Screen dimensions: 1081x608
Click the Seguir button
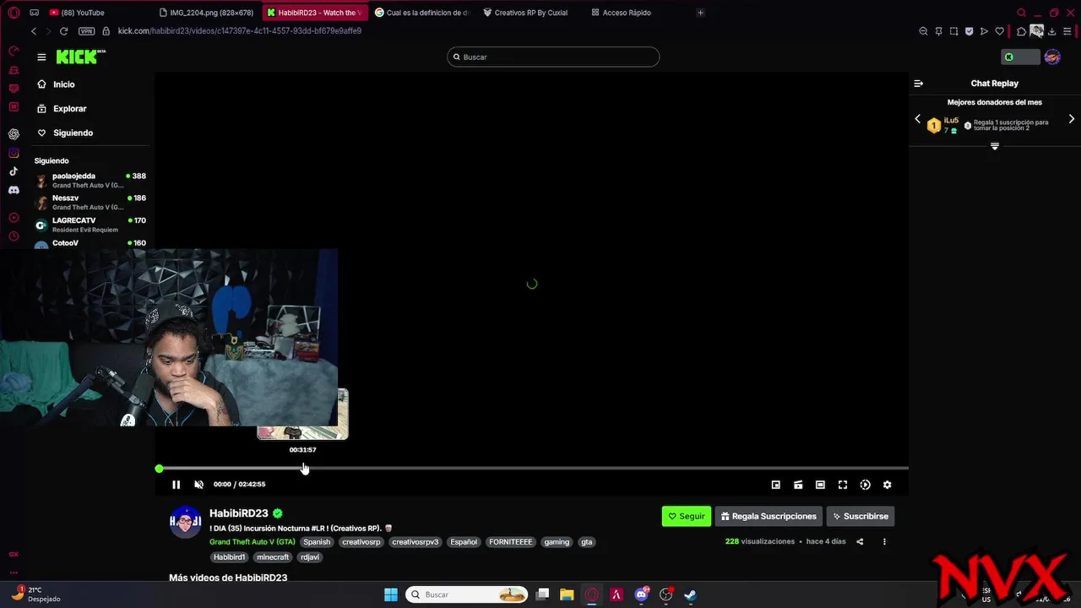click(x=687, y=516)
